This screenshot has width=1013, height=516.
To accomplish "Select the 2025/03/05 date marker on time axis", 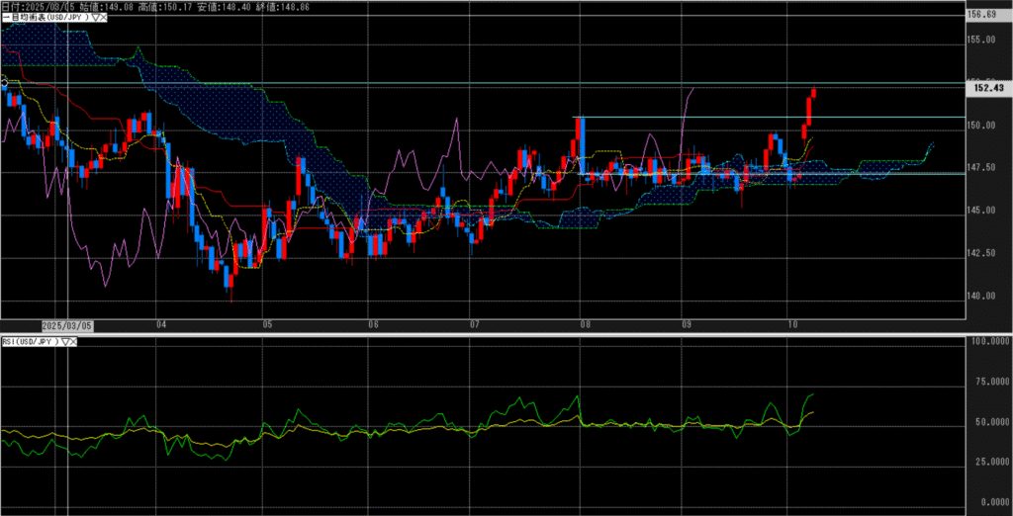I will coord(67,324).
